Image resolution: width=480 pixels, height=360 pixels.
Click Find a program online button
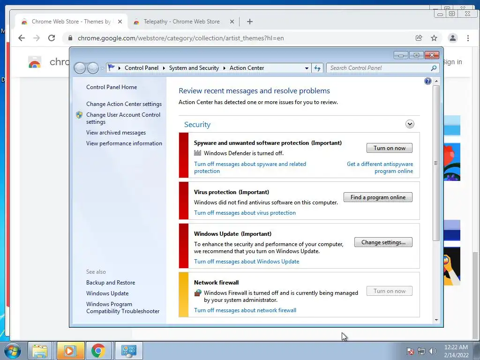[378, 197]
